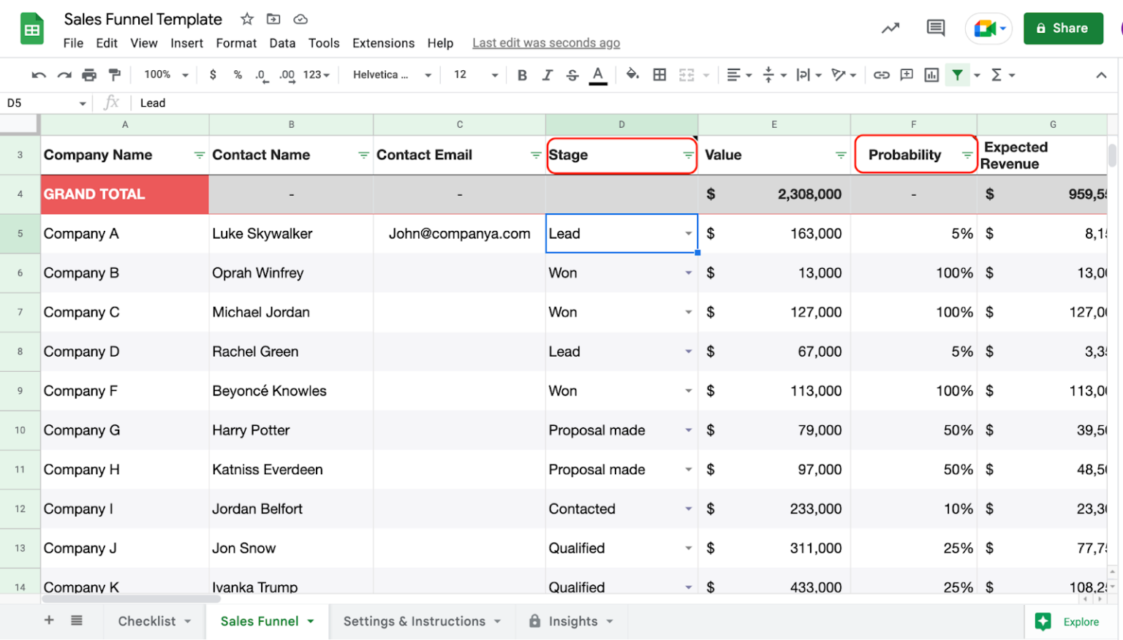Insert link with chain icon
This screenshot has height=640, width=1123.
[882, 75]
